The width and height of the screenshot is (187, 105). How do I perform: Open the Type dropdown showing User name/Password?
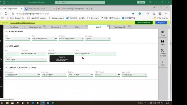[x=44, y=39]
